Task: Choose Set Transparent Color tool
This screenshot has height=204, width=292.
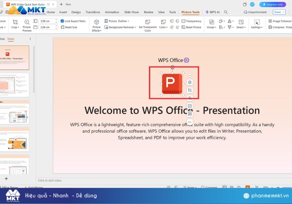Action: 148,25
